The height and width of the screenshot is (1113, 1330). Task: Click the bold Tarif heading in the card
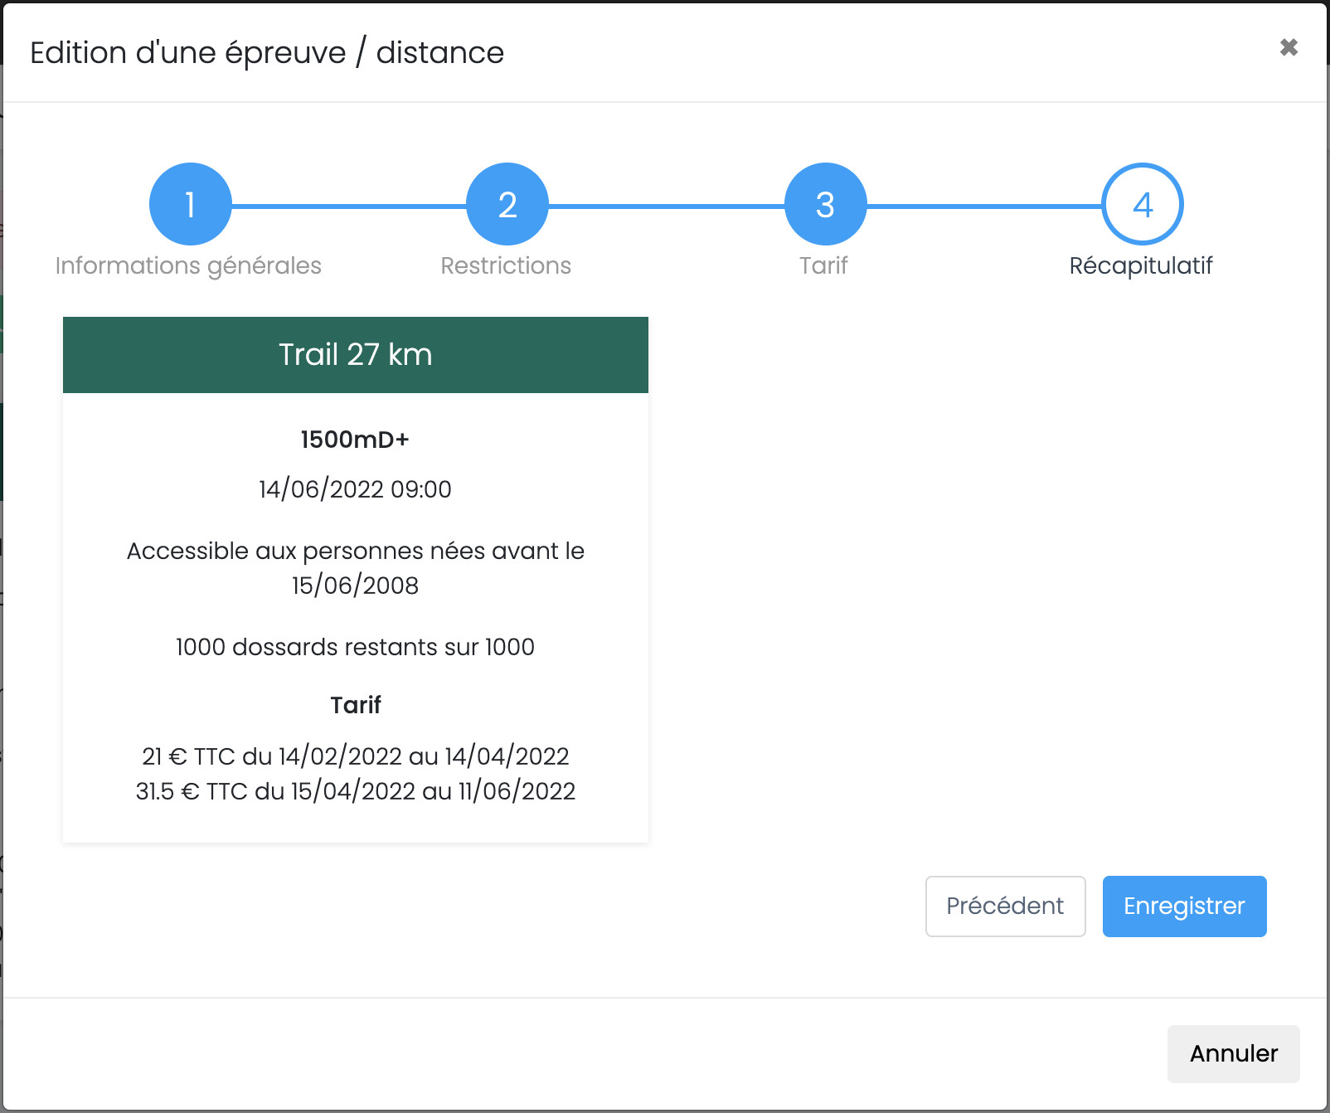[355, 705]
